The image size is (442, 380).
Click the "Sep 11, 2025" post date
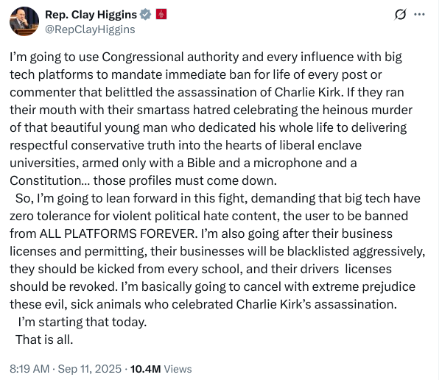pos(90,369)
